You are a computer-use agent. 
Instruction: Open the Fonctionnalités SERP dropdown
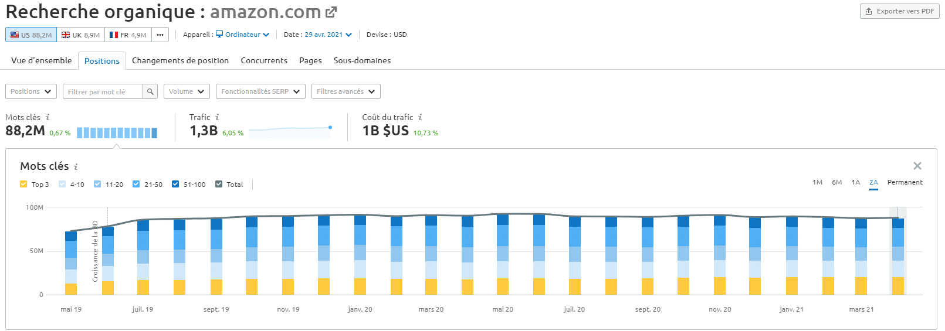[260, 91]
